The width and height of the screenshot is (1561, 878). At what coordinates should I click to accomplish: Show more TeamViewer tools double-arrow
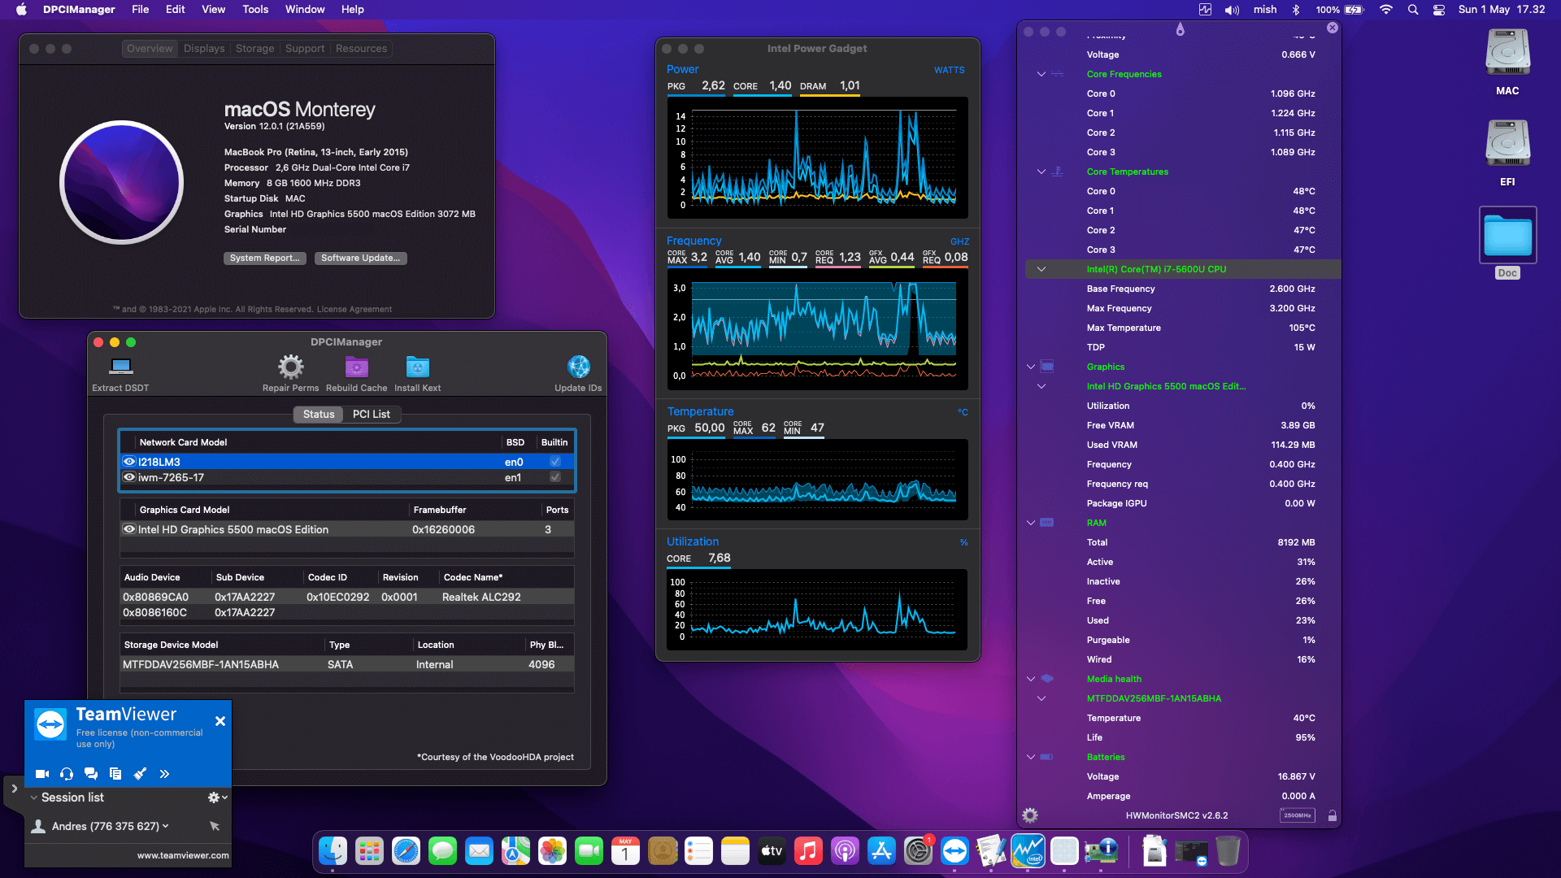point(164,774)
